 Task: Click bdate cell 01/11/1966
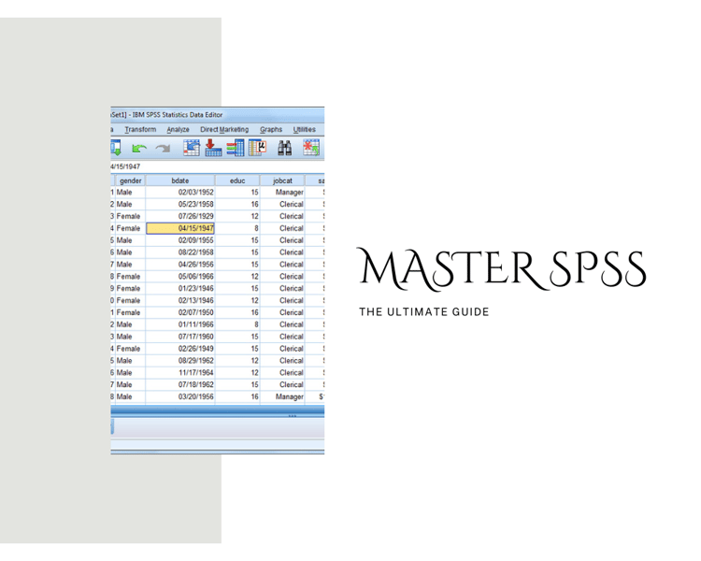tap(180, 324)
